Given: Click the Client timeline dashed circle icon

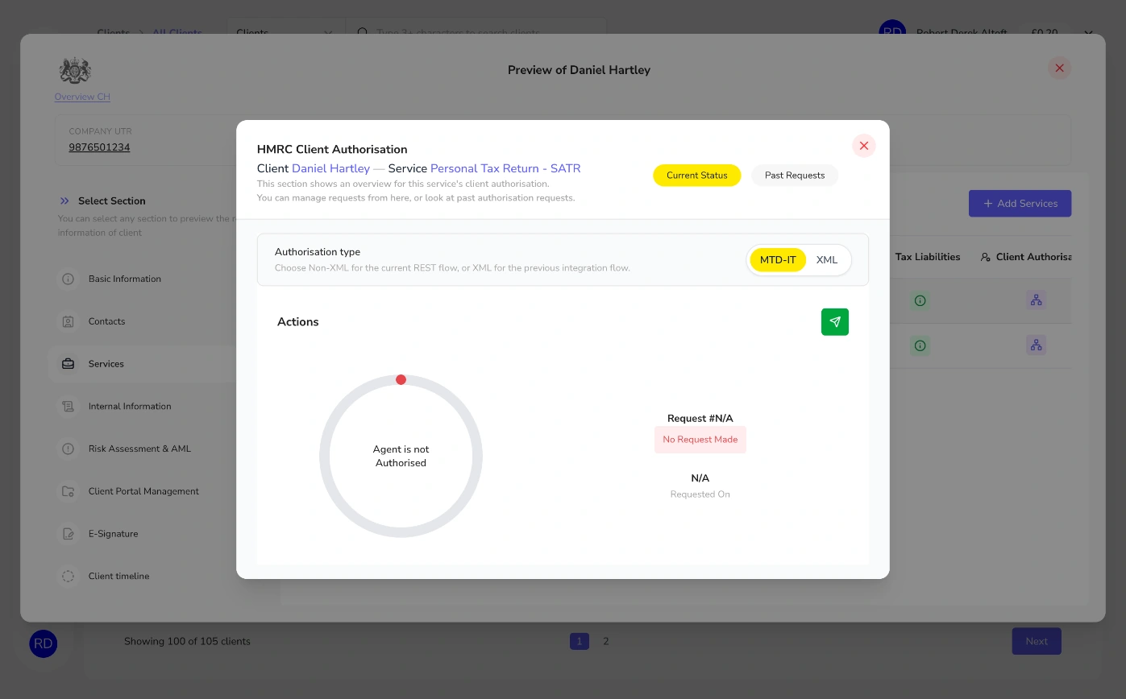Looking at the screenshot, I should pos(69,577).
